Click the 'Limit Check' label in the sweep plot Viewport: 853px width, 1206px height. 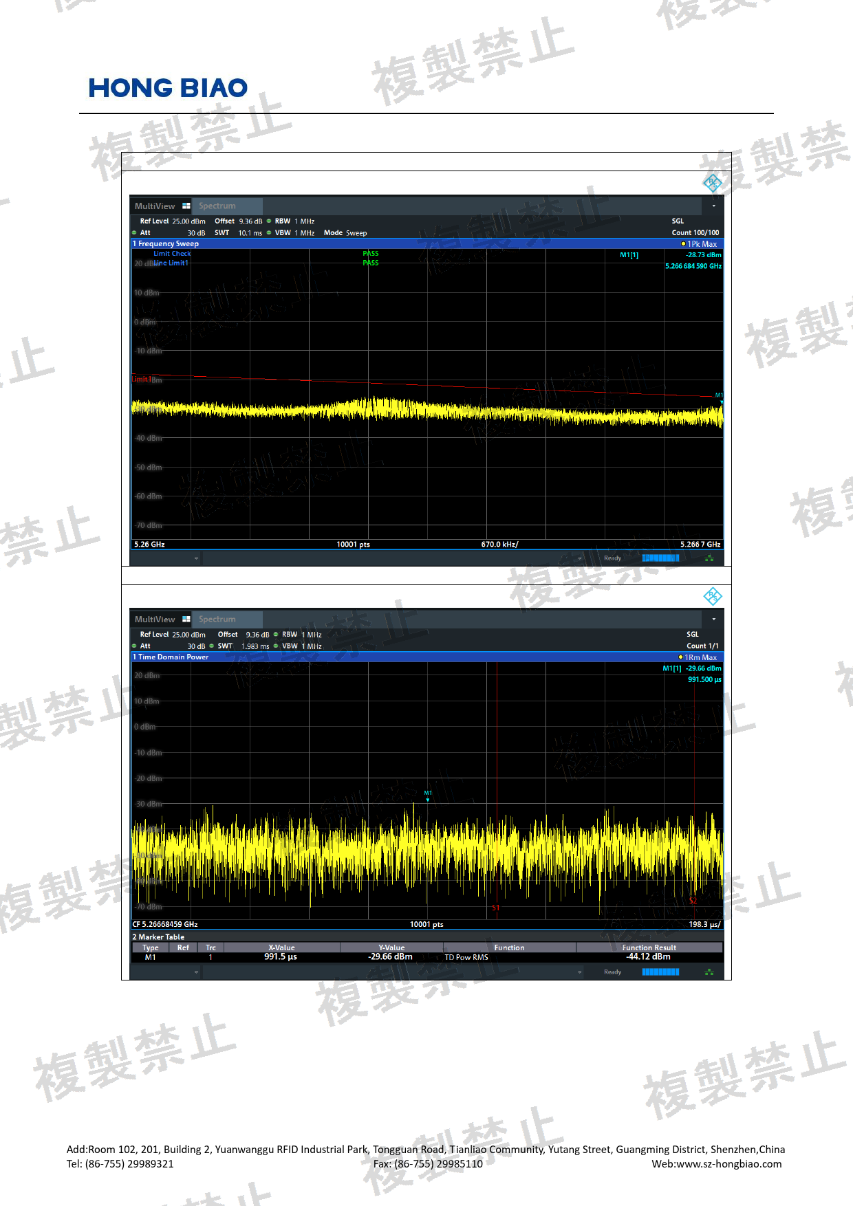click(172, 254)
